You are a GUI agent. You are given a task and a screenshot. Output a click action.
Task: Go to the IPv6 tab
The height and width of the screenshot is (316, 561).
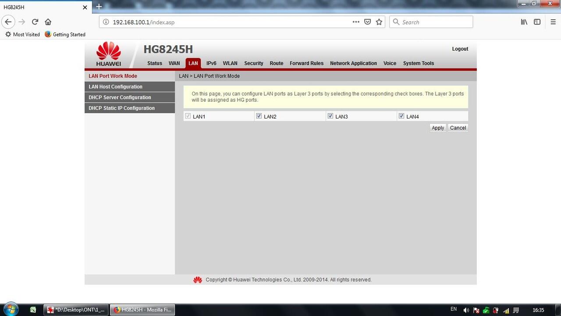(211, 63)
